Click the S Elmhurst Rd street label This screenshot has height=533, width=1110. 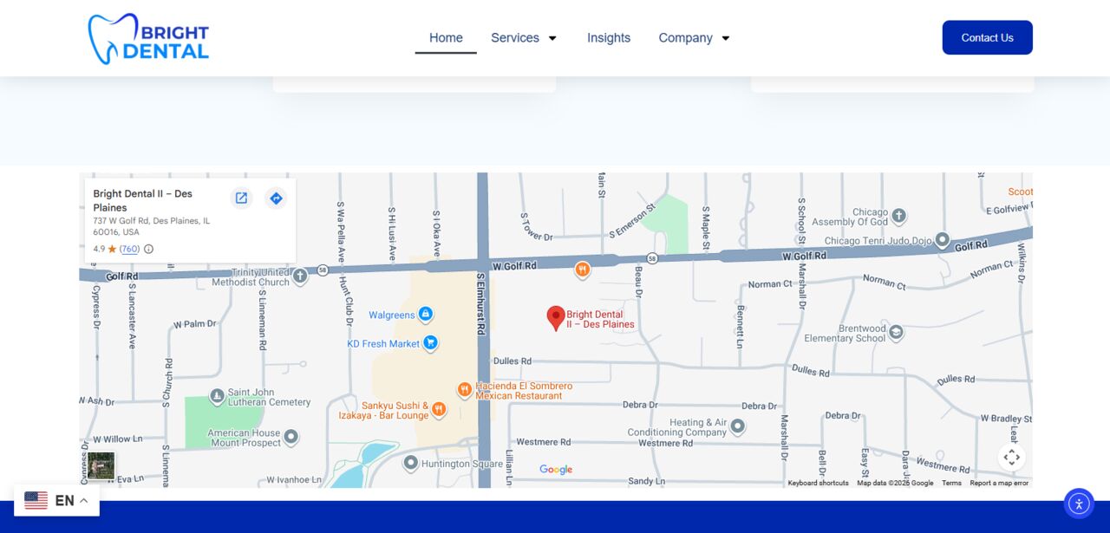click(480, 304)
